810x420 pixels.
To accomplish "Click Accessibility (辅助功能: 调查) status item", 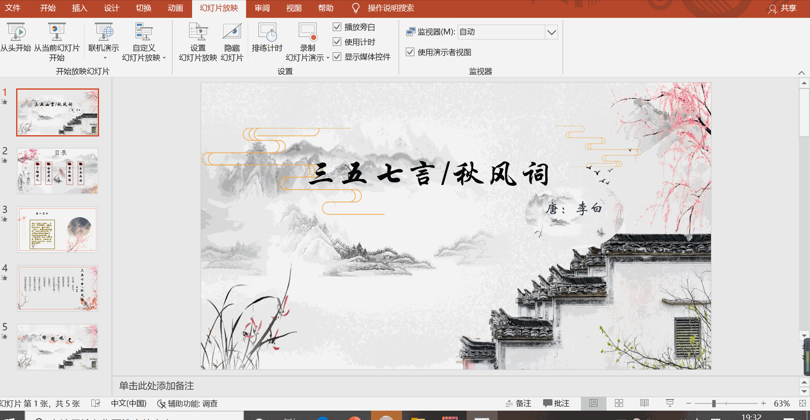I will point(187,403).
